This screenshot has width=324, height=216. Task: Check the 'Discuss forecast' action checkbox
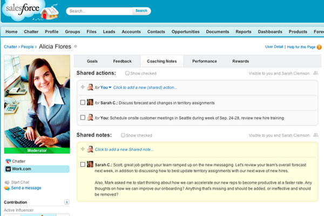click(83, 102)
